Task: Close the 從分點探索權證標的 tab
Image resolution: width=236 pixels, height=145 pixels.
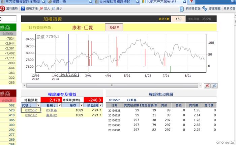Action: tap(137, 2)
